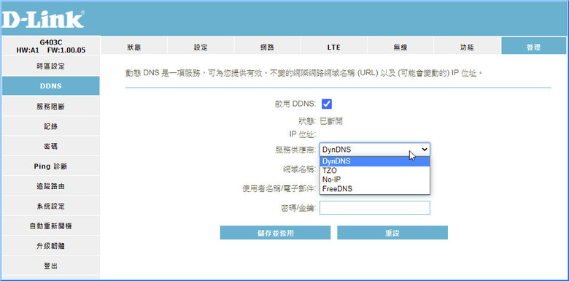Go to 記錄 in the sidebar
This screenshot has width=569, height=281.
(x=51, y=126)
